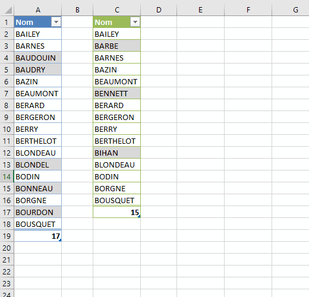Select cell BORGNE in column C
Image resolution: width=309 pixels, height=297 pixels.
point(117,188)
